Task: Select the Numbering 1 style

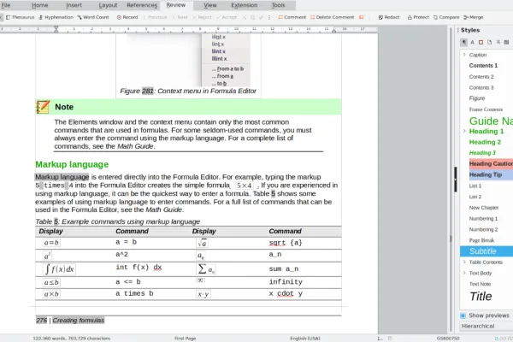Action: click(483, 218)
